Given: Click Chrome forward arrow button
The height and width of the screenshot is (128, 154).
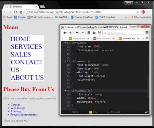Looking at the screenshot, I should click(10, 12).
